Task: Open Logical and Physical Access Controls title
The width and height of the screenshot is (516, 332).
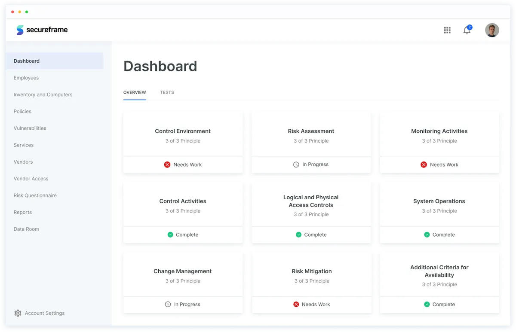Action: [x=311, y=201]
